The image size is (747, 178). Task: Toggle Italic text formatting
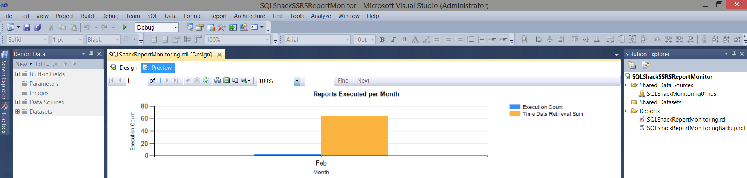click(x=393, y=40)
